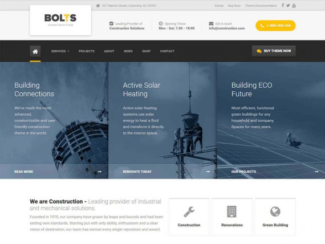Click the clock Opening Times icon
Image resolution: width=325 pixels, height=244 pixels.
coord(161,23)
